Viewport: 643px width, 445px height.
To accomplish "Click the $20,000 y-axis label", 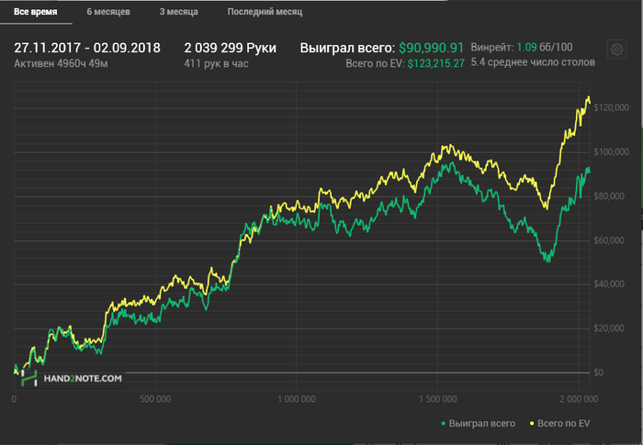I will coord(609,328).
